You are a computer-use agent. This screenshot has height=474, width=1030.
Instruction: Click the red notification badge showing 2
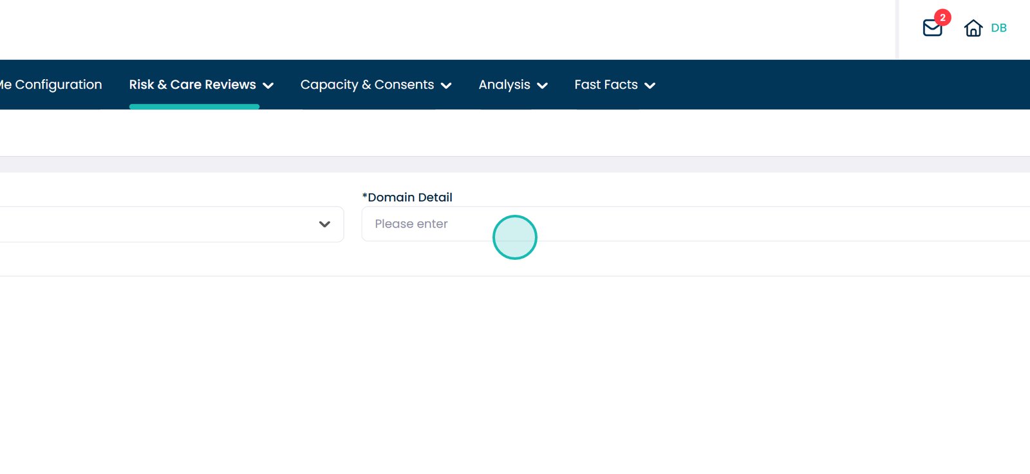tap(942, 17)
